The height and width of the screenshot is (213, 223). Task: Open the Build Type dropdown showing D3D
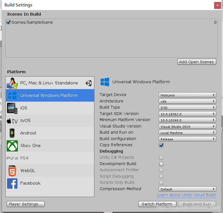click(187, 107)
